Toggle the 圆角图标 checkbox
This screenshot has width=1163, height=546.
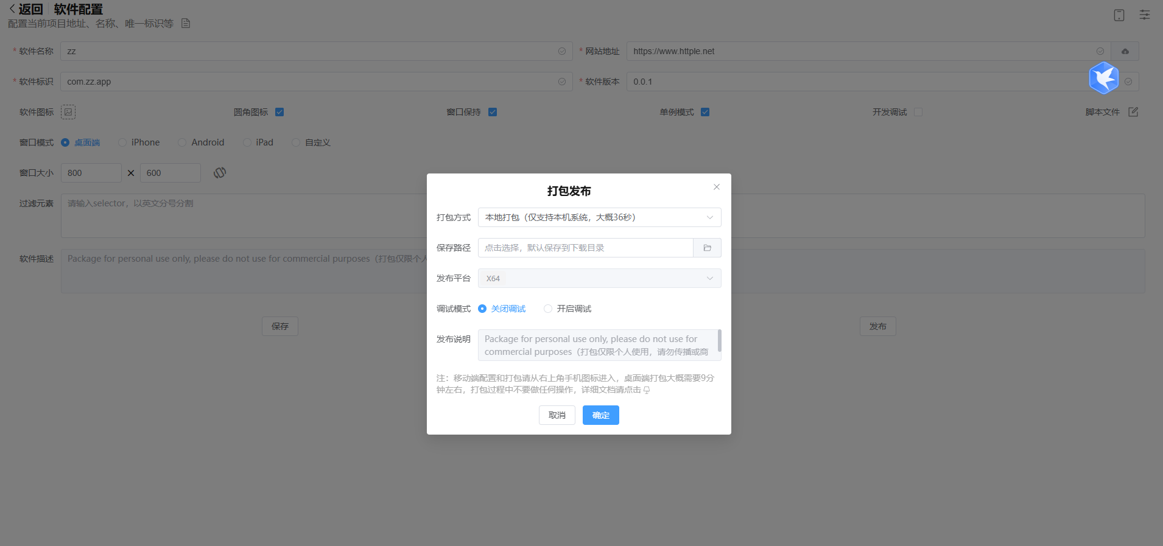tap(279, 112)
